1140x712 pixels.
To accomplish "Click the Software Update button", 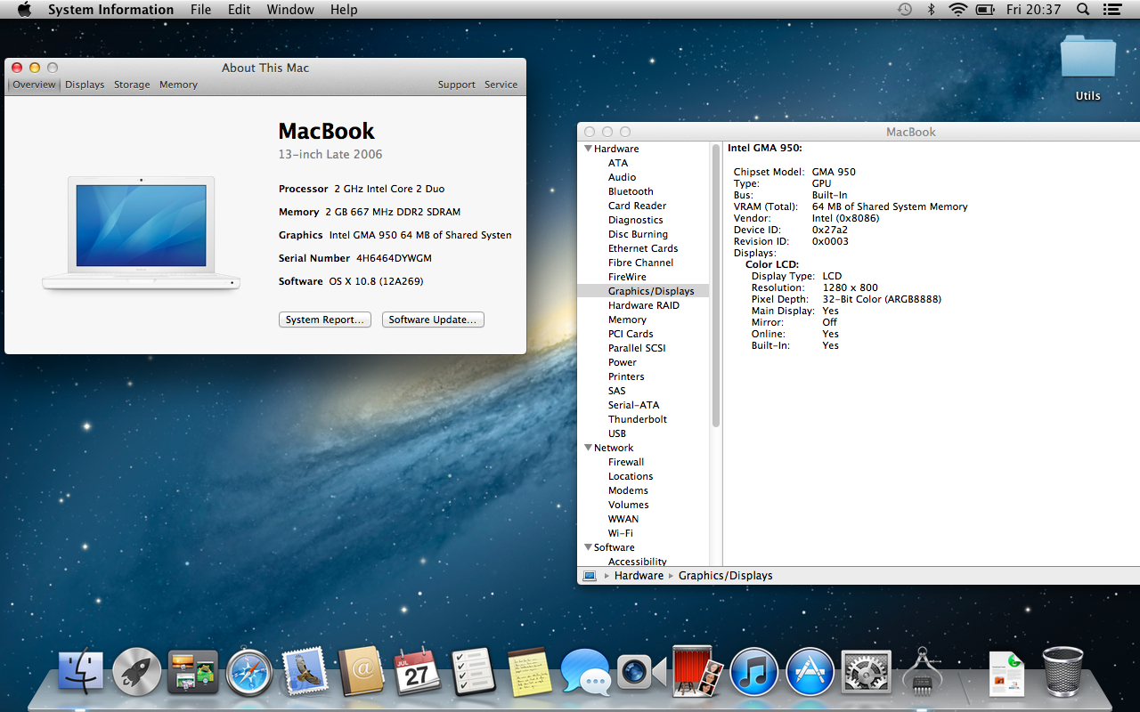I will tap(433, 320).
